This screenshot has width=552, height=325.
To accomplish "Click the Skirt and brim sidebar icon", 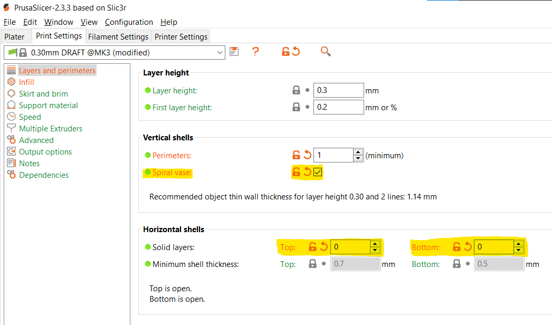I will click(11, 93).
